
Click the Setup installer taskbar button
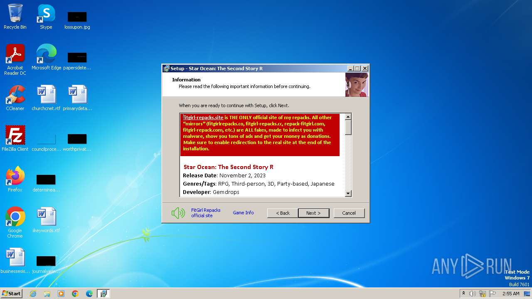103,294
